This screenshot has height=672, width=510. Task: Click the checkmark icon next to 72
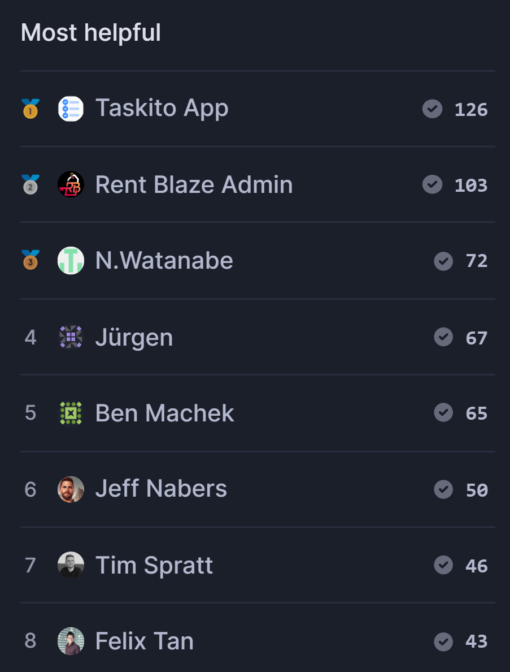(443, 261)
